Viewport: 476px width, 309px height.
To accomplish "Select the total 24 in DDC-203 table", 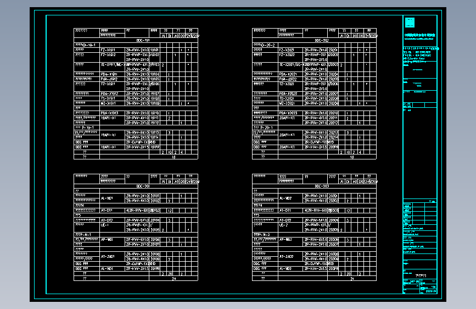I will pyautogui.click(x=352, y=279).
